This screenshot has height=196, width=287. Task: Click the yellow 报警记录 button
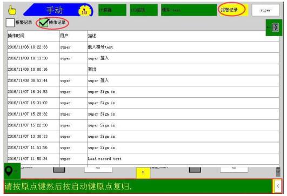(x=234, y=10)
